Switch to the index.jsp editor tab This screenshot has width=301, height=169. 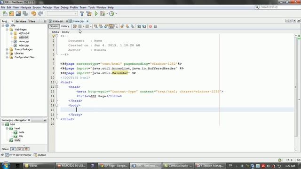pyautogui.click(x=58, y=21)
